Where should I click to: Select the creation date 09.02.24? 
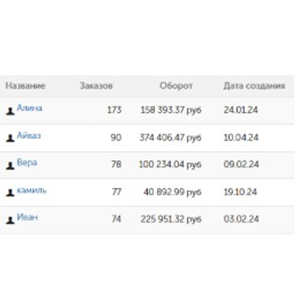241,165
